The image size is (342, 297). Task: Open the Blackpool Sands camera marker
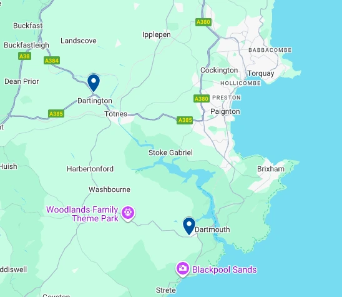tap(183, 269)
